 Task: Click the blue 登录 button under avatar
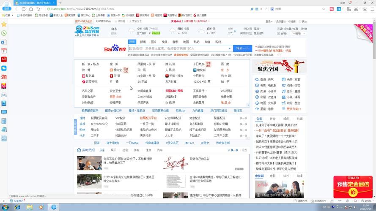pos(7,8)
